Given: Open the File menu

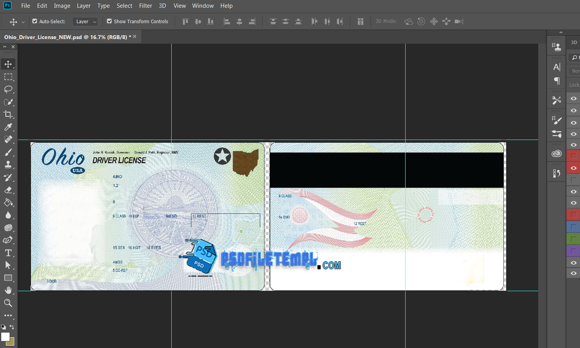Looking at the screenshot, I should [x=25, y=5].
